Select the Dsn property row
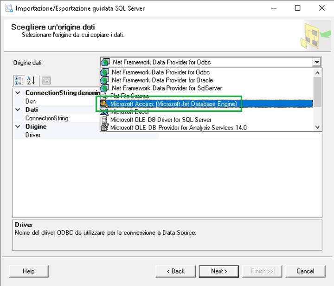Viewport: 334px width, 286px height. (57, 101)
